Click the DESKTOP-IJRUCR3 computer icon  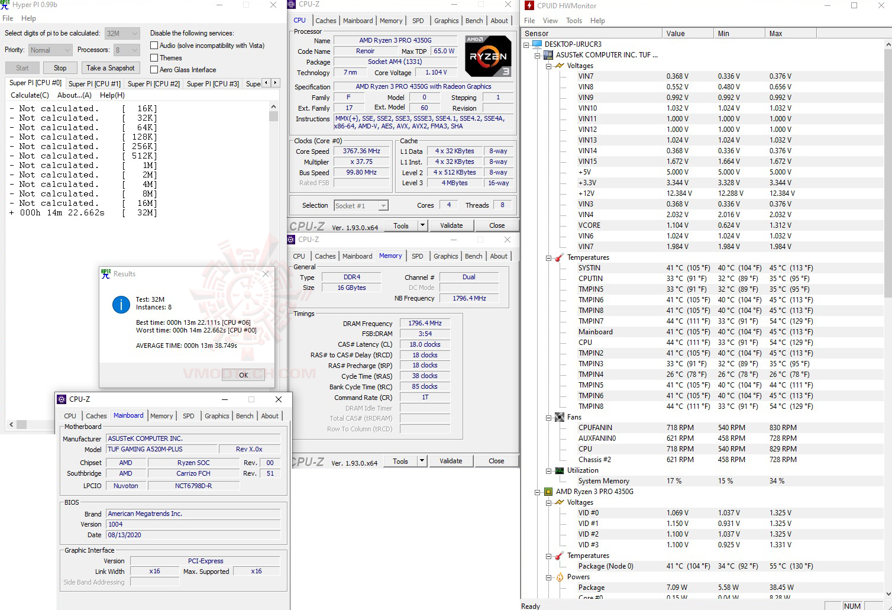pyautogui.click(x=537, y=44)
